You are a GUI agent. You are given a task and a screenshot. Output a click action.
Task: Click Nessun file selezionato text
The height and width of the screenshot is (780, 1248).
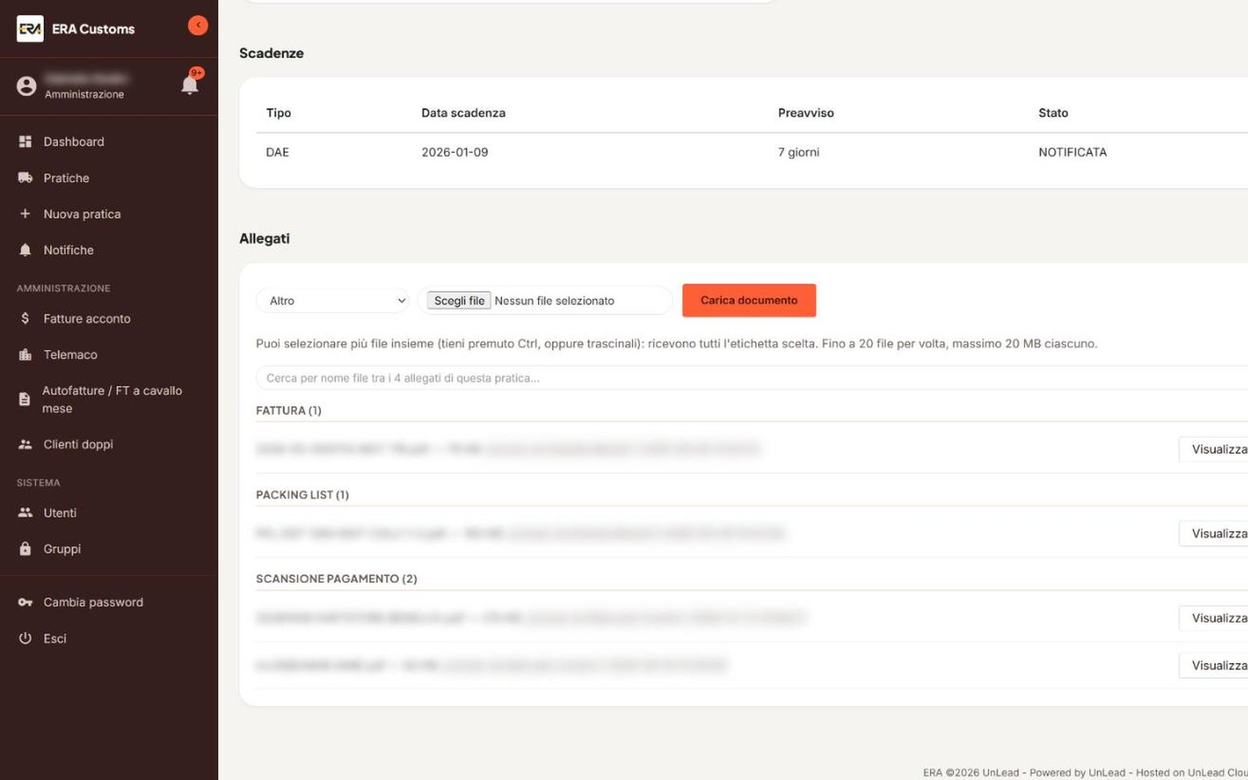point(555,300)
